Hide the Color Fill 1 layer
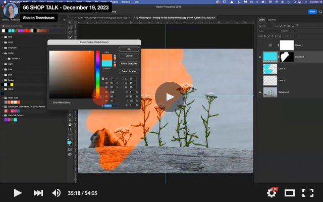This screenshot has width=323, height=202. pyautogui.click(x=260, y=57)
